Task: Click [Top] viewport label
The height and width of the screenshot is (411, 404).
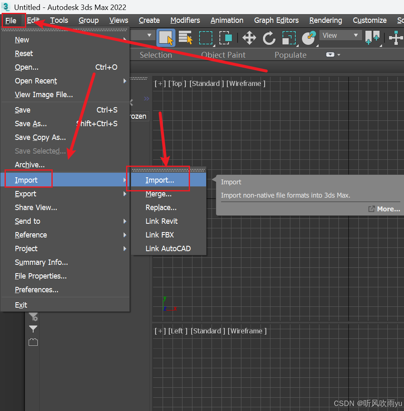Action: click(x=177, y=83)
